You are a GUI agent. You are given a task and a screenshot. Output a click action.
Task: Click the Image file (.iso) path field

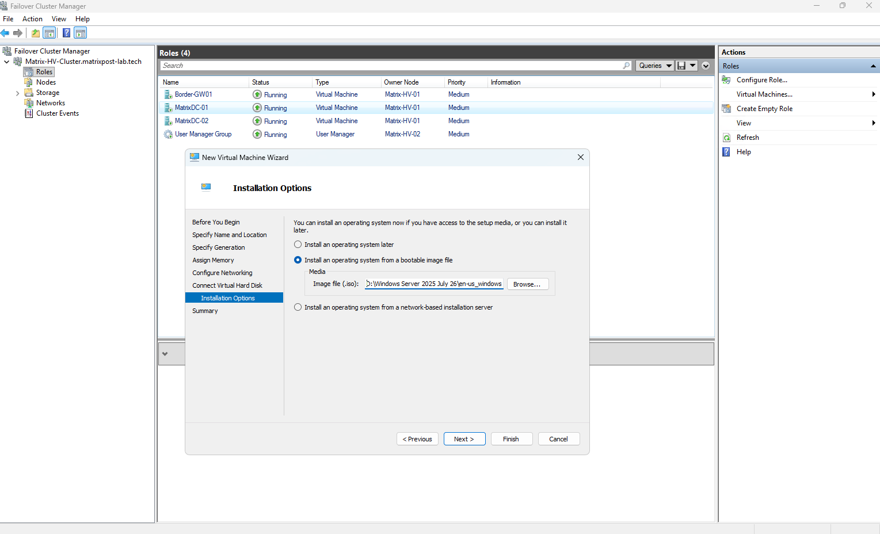click(x=434, y=284)
